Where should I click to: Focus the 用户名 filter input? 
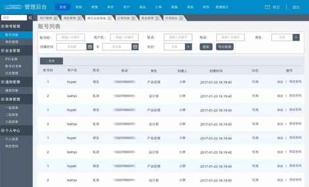124,38
